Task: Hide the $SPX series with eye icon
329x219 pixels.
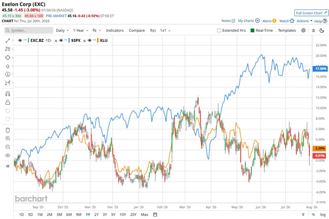Action: click(x=61, y=41)
